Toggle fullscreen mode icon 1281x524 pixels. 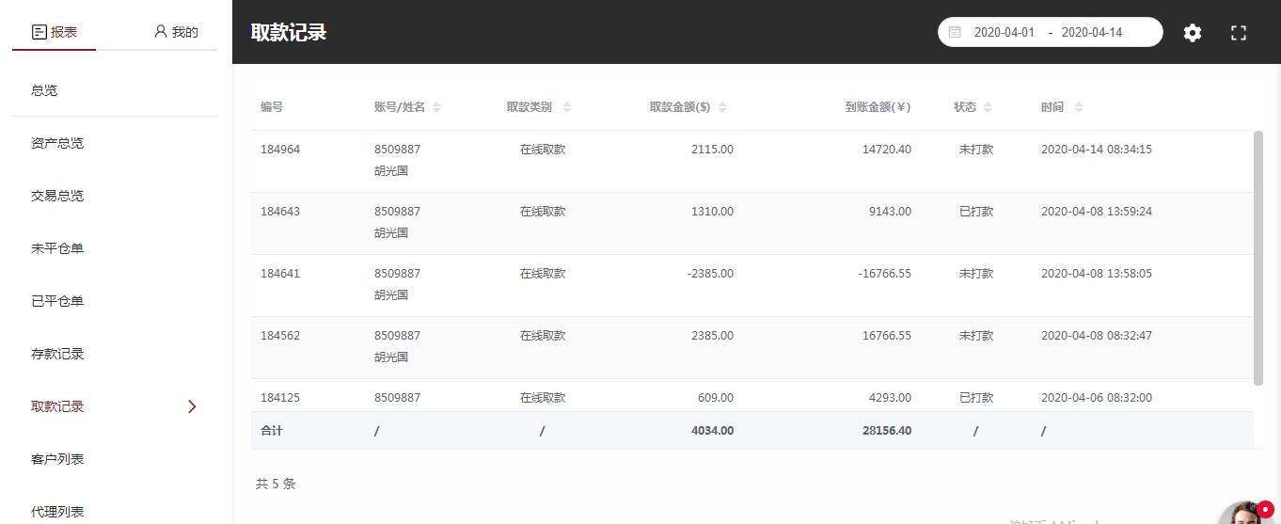[1239, 33]
